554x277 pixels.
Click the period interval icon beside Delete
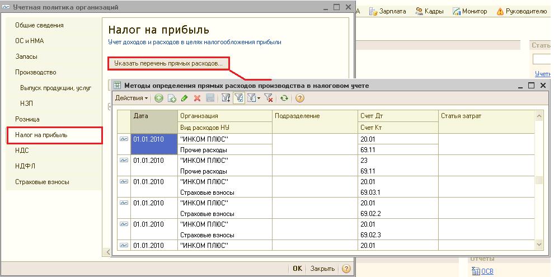pos(210,98)
